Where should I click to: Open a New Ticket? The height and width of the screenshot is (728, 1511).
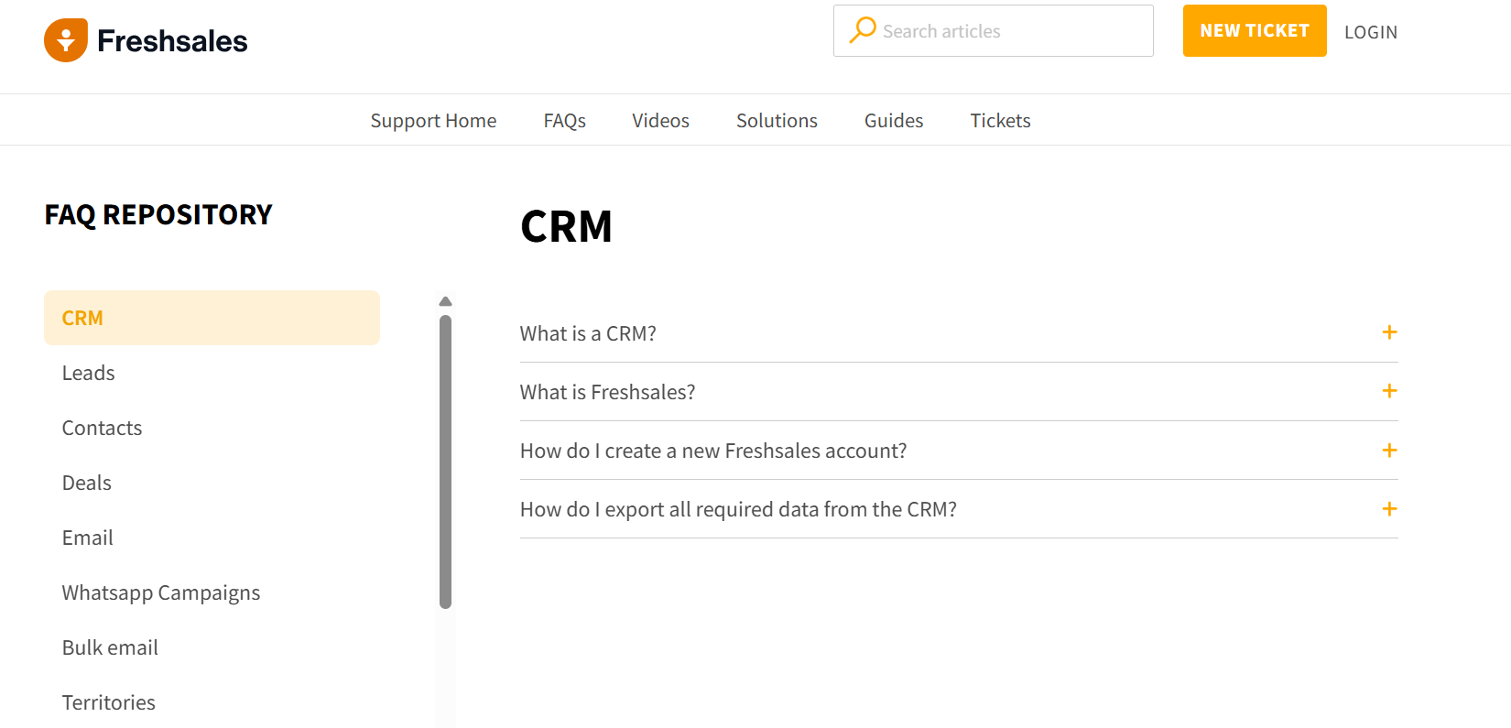click(x=1255, y=31)
